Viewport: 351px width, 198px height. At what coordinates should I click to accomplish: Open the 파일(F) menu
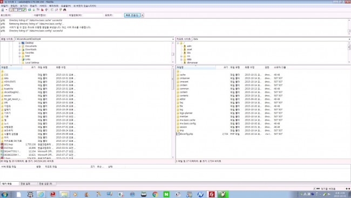coord(4,6)
